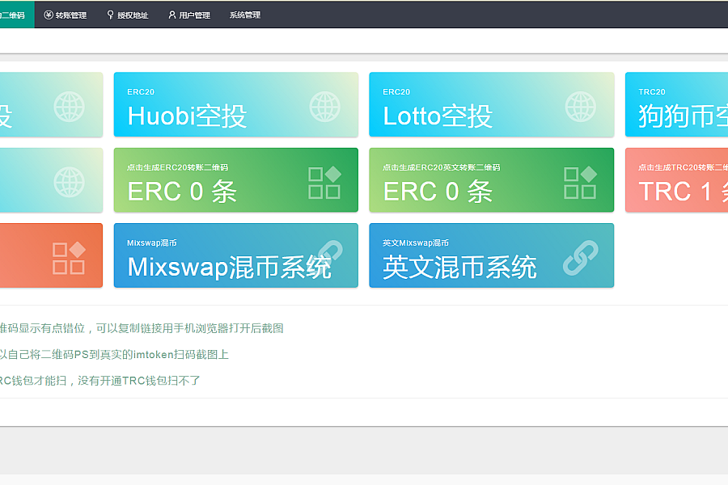The height and width of the screenshot is (485, 728).
Task: Select 系统管理 in the top navigation
Action: [x=245, y=15]
